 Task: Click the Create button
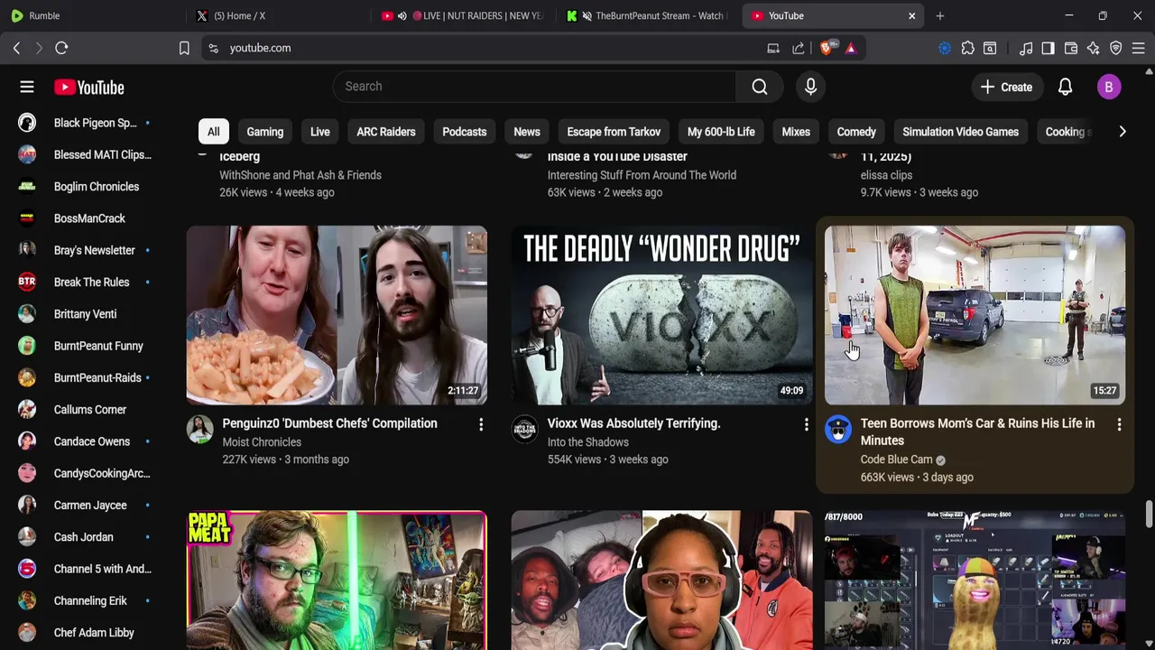coord(1006,88)
